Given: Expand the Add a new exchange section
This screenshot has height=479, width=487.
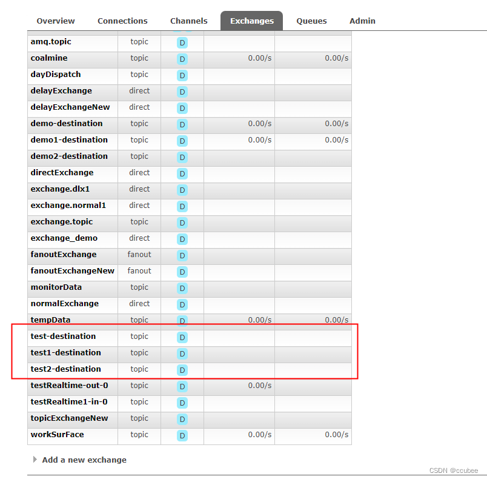Looking at the screenshot, I should pos(84,460).
